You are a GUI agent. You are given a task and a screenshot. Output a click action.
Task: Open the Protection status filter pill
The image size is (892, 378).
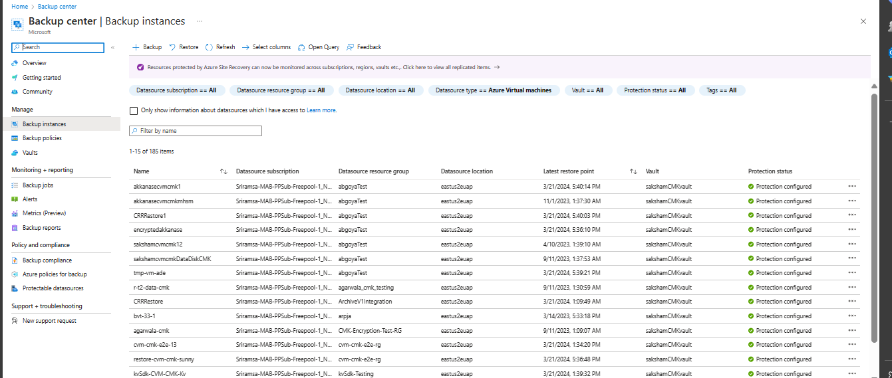click(655, 90)
